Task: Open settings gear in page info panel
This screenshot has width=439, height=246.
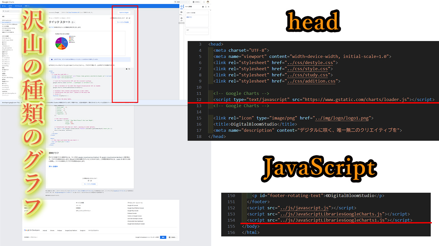Action: [x=203, y=6]
